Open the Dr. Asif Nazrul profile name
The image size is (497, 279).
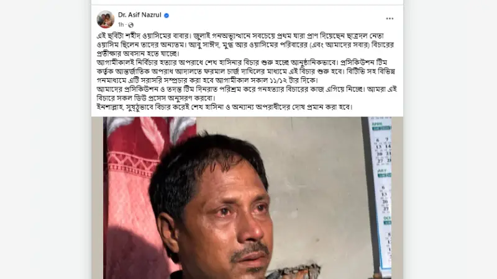click(139, 15)
